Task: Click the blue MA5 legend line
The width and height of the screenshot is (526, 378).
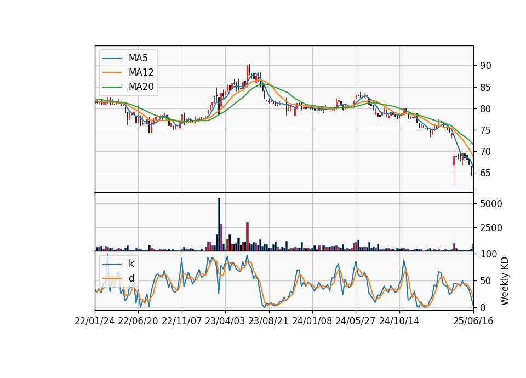Action: point(112,58)
